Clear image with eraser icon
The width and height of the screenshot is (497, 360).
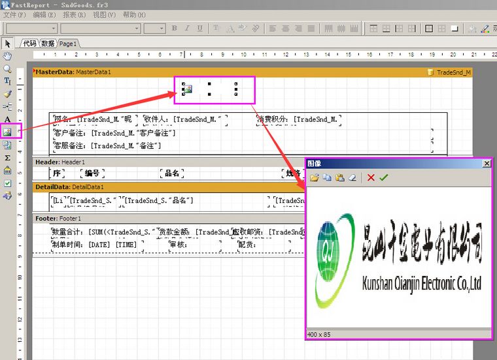(352, 177)
